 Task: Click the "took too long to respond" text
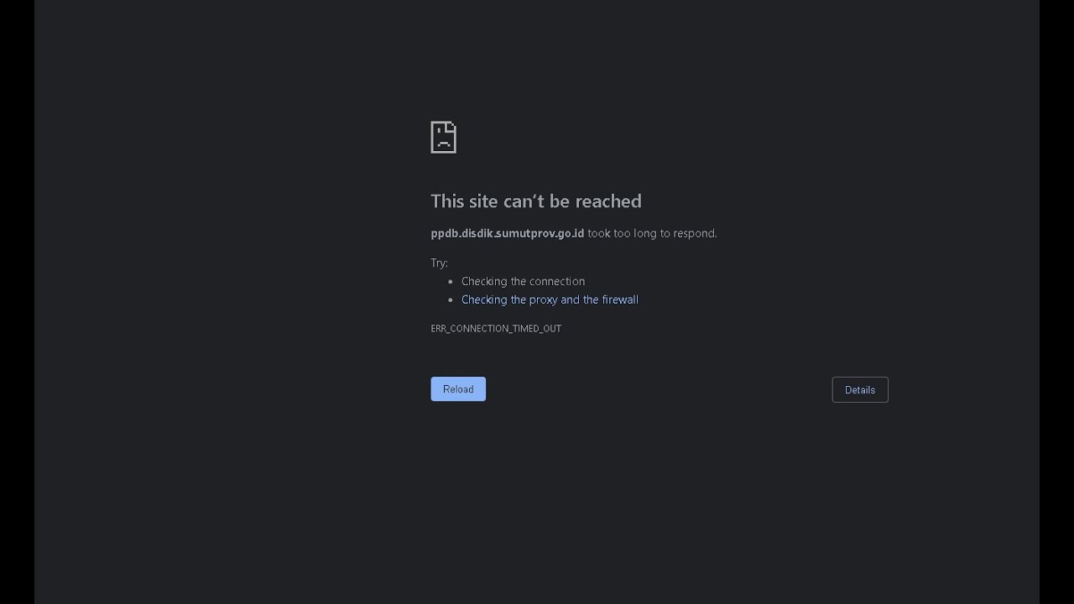(652, 233)
